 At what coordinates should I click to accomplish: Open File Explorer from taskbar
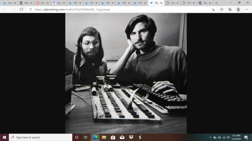tap(104, 137)
